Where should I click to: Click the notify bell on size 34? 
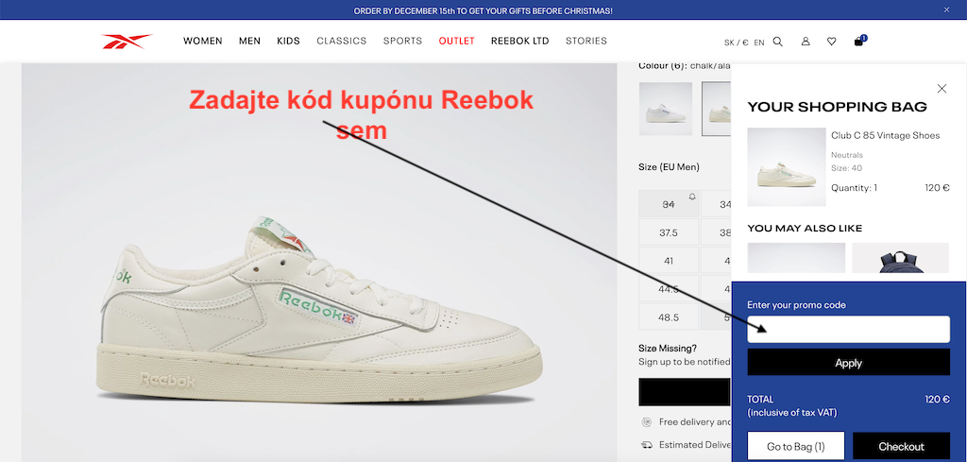click(692, 197)
